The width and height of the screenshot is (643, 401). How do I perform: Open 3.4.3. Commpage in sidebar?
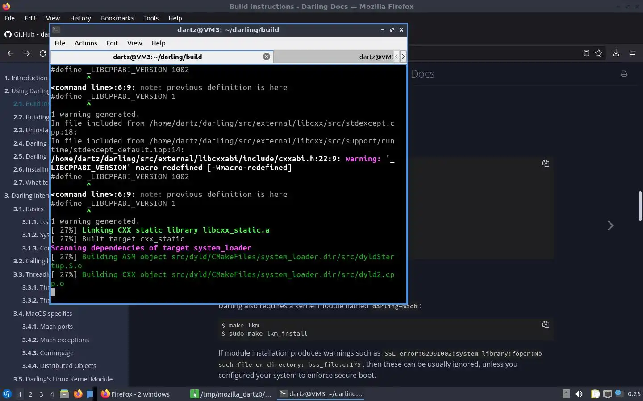coord(48,353)
